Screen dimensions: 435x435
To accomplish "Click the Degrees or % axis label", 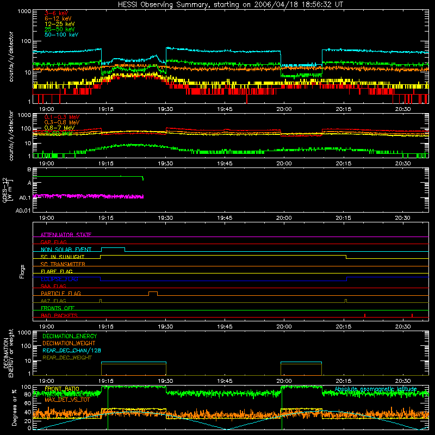I will [14, 408].
